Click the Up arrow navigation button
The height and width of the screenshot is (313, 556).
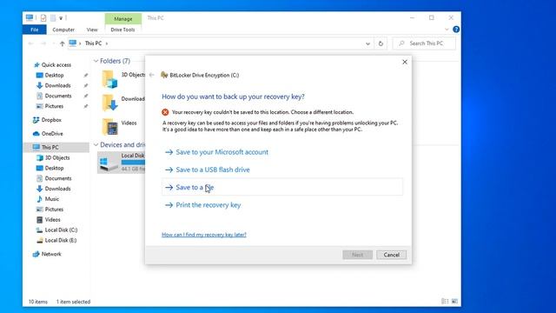[62, 43]
